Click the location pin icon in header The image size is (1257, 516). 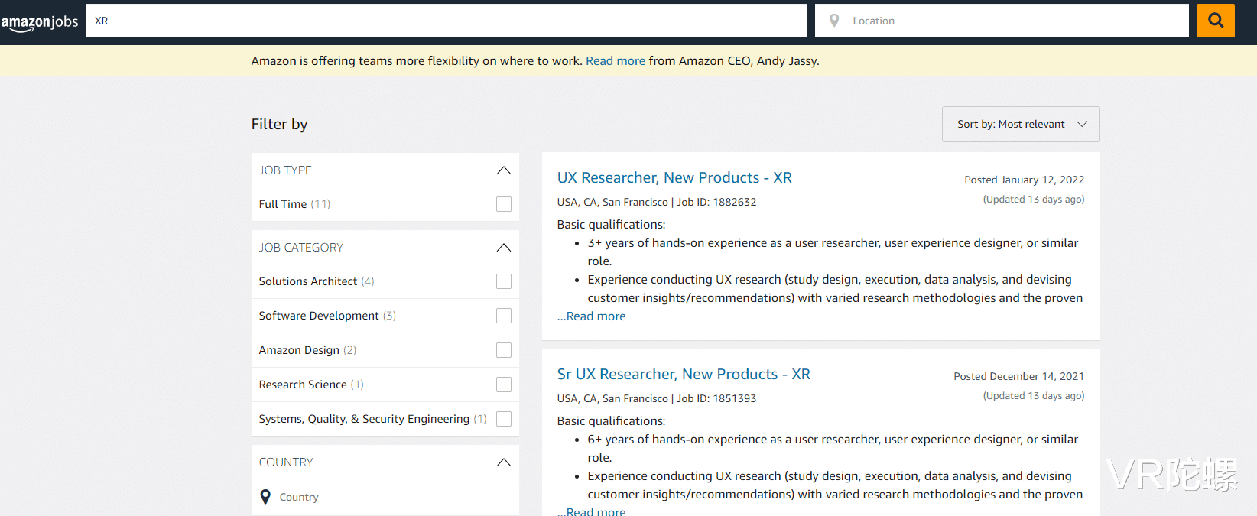point(834,21)
